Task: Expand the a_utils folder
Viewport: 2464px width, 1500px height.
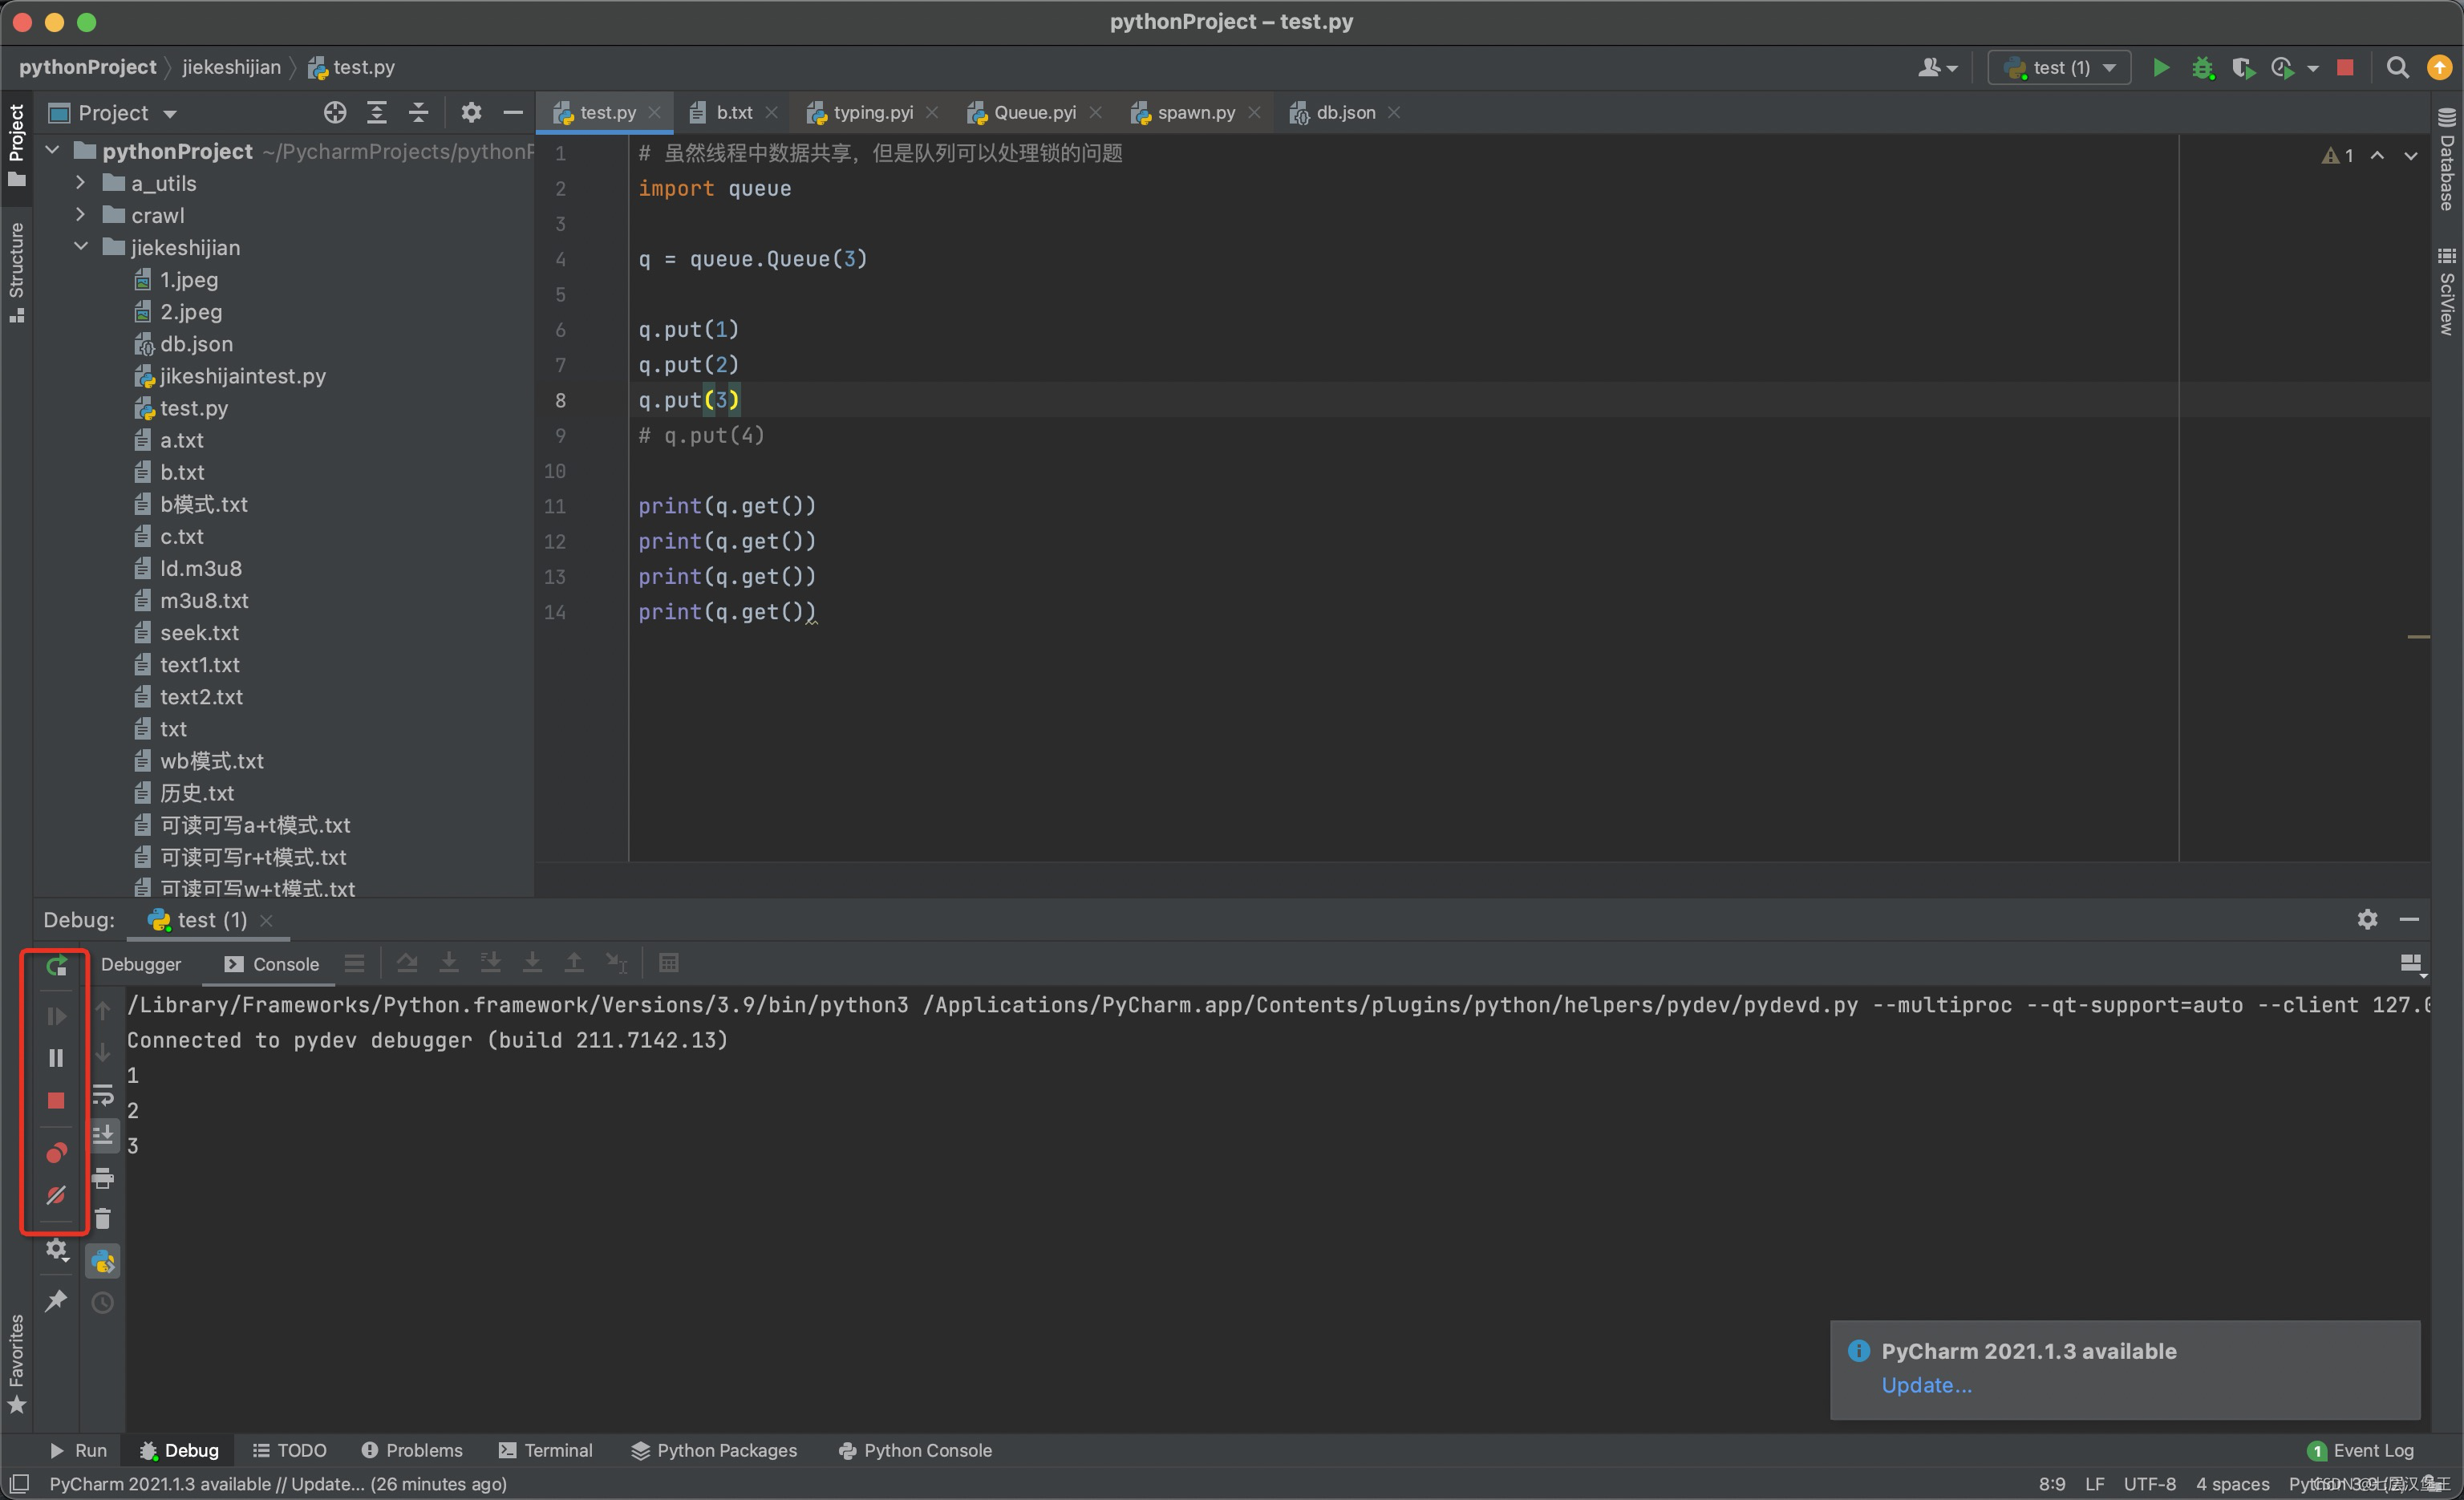Action: pos(81,183)
